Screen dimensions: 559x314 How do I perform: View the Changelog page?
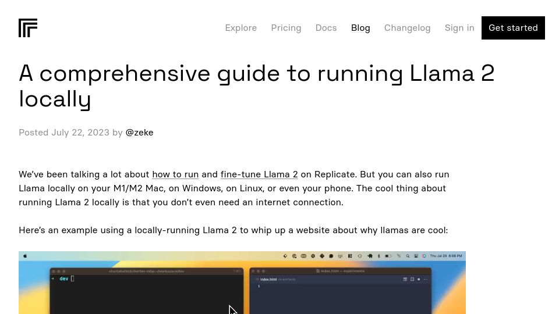(407, 28)
